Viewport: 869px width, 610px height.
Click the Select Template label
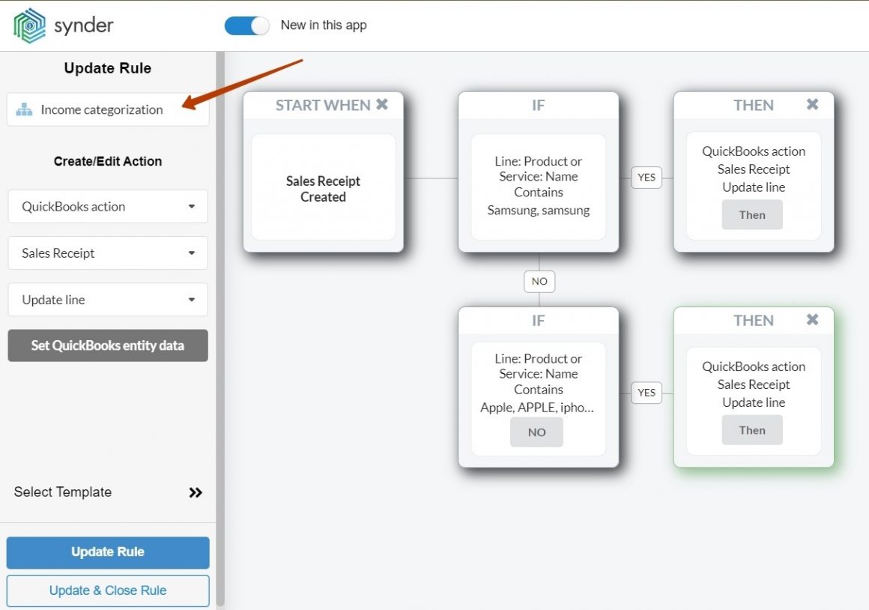pyautogui.click(x=63, y=492)
